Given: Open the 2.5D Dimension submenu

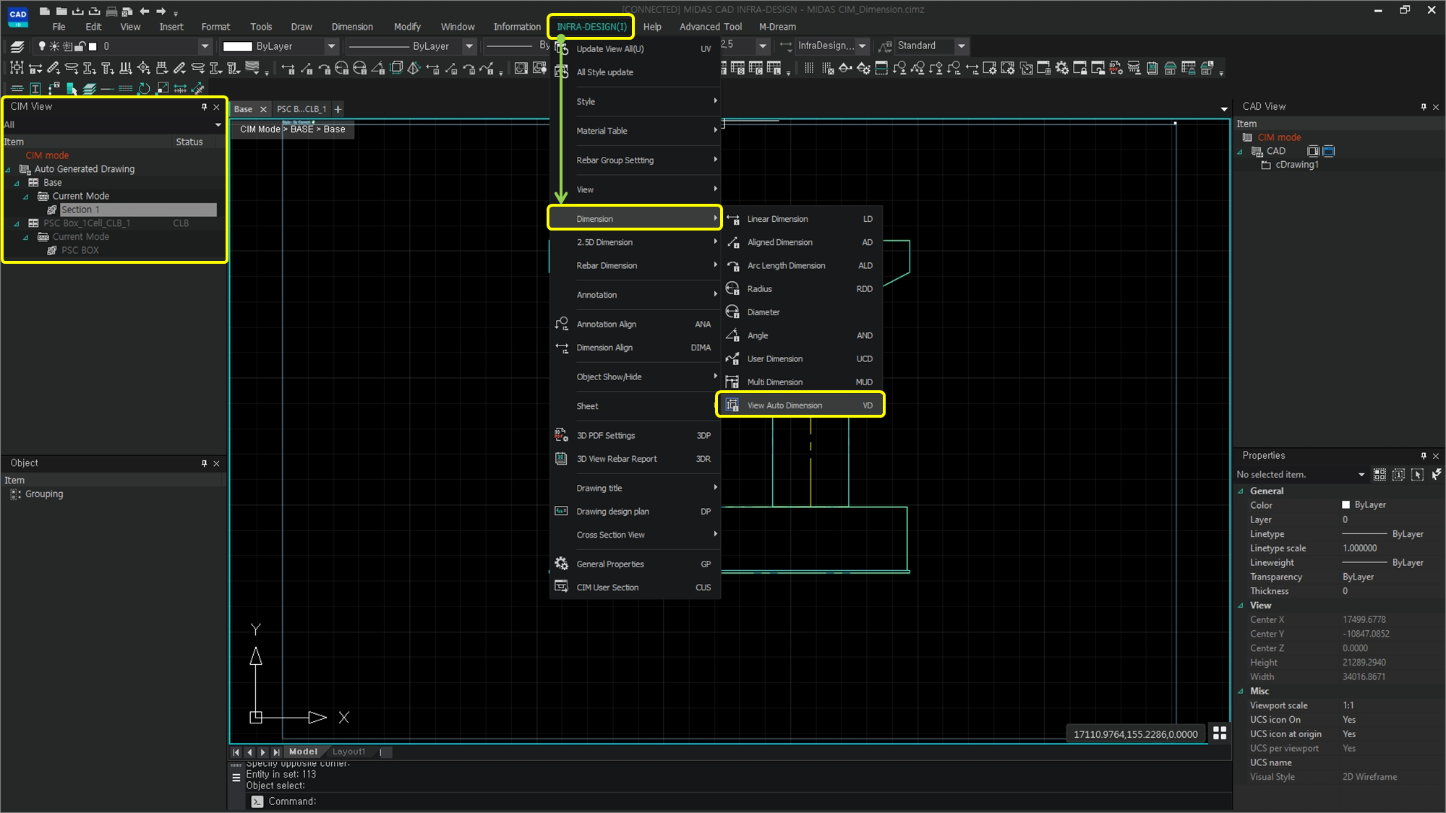Looking at the screenshot, I should (635, 242).
